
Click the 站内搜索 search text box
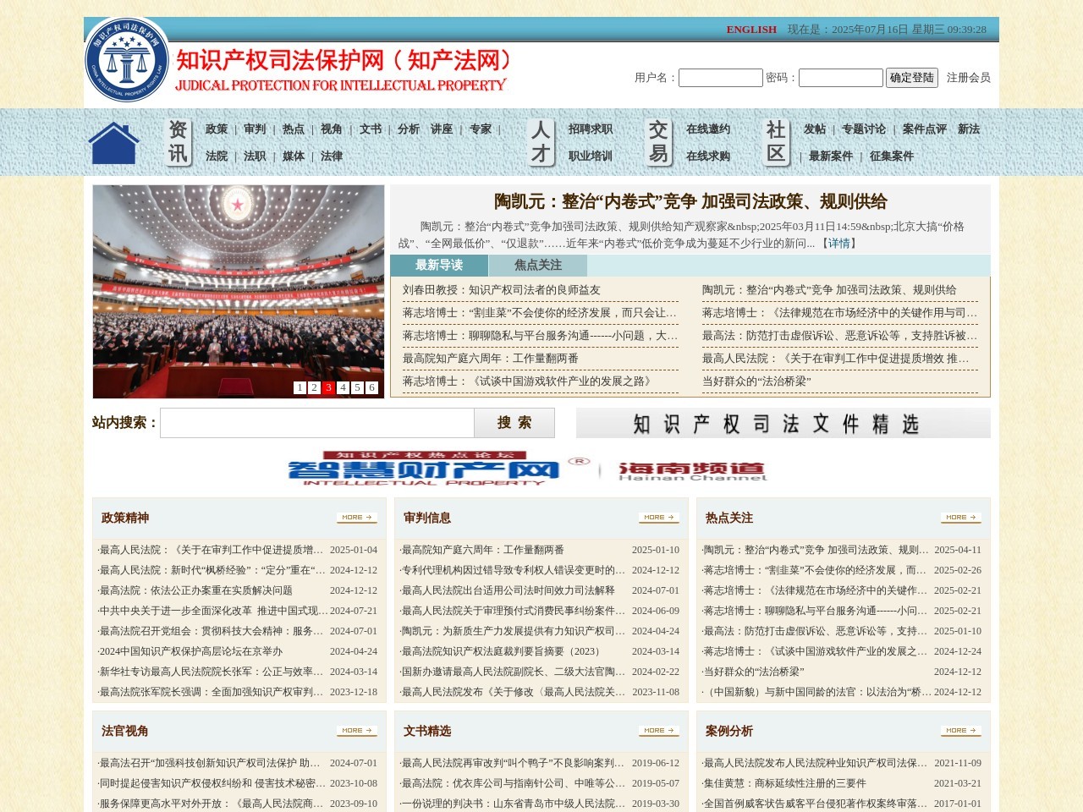[317, 423]
